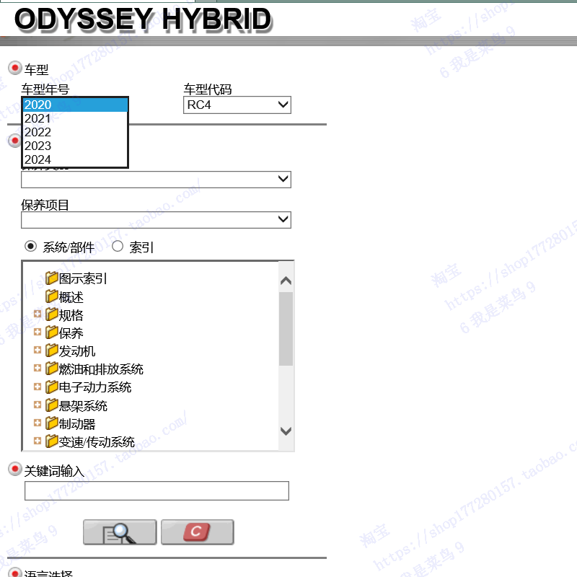
Task: Expand the 电子动力系统 tree node
Action: pyautogui.click(x=38, y=387)
